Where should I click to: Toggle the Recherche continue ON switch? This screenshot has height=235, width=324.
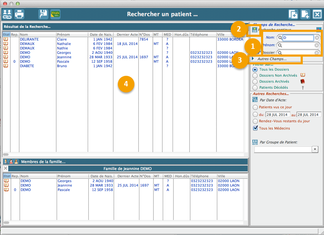click(255, 30)
